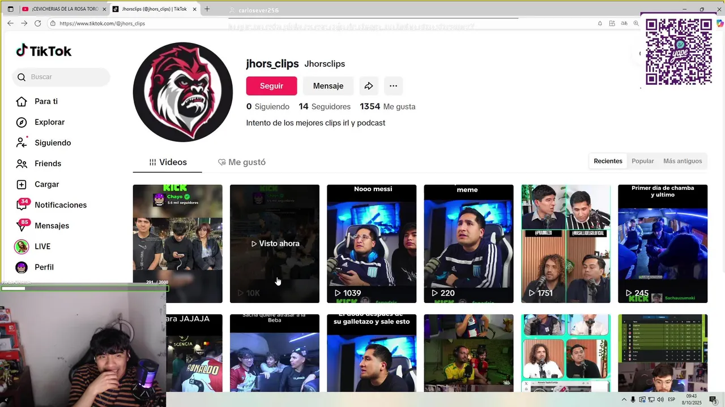Viewport: 725px width, 407px height.
Task: Click the Buscar search field
Action: [61, 77]
